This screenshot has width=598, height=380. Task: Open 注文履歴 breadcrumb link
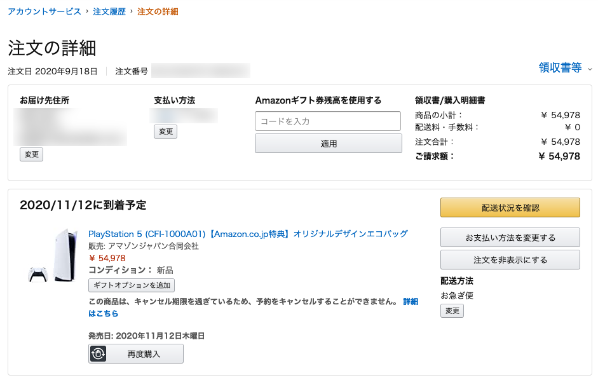[x=109, y=11]
